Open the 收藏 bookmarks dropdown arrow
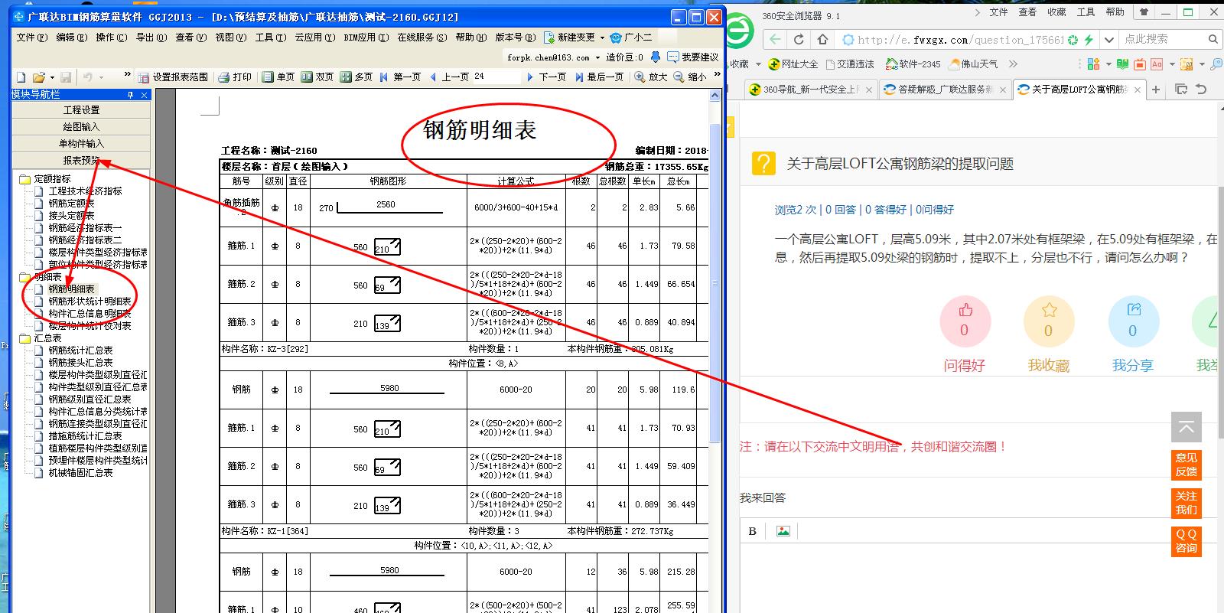 click(758, 64)
